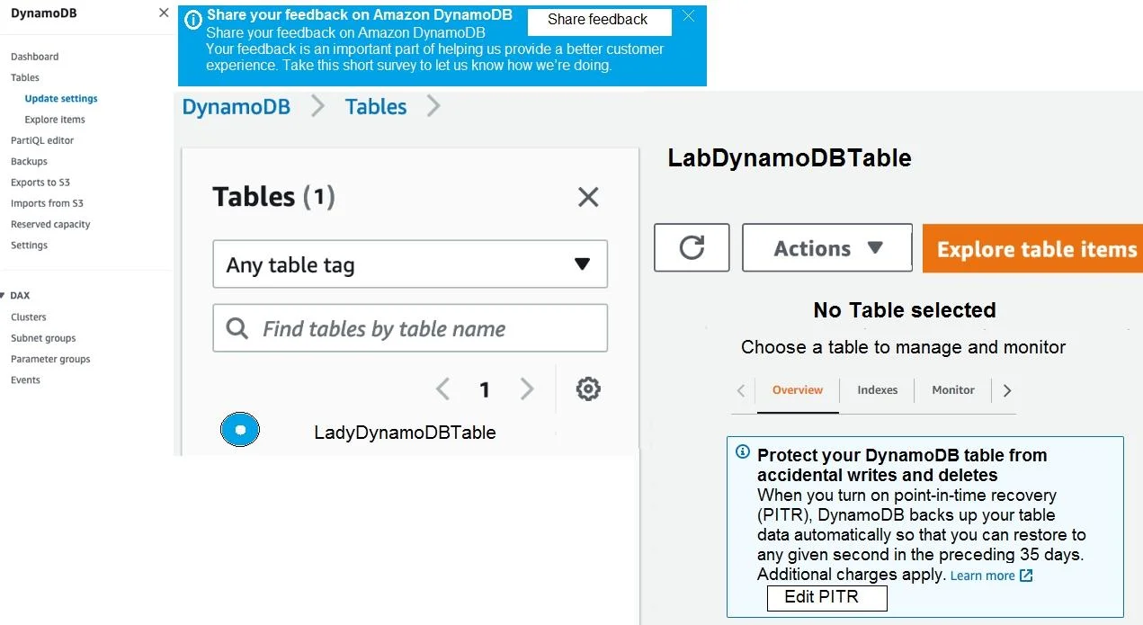Click the Edit PITR button

[x=826, y=597]
